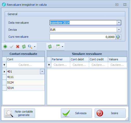Select account 5124 in the list
131x123 pixels.
25,82
